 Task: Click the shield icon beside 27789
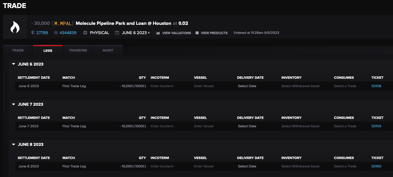tap(33, 33)
